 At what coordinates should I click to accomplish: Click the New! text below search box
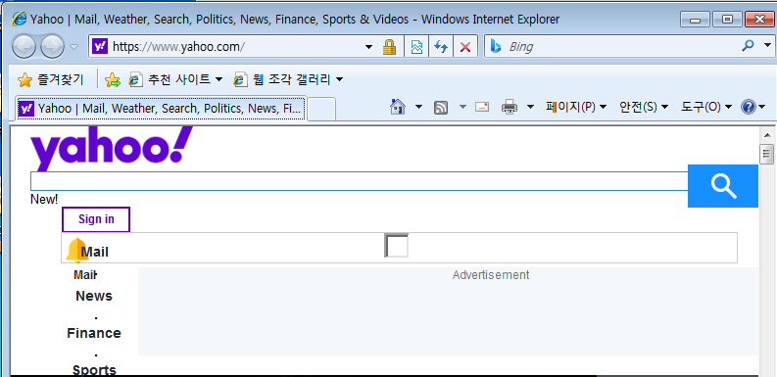(44, 200)
